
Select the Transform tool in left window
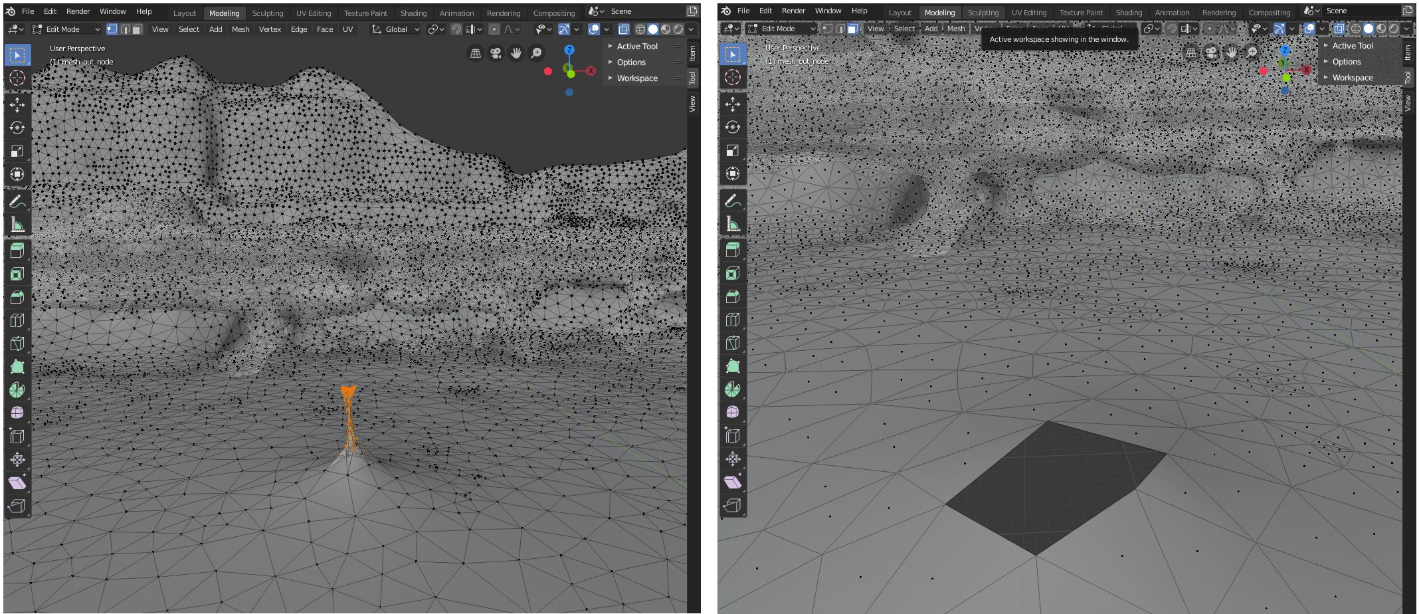17,174
